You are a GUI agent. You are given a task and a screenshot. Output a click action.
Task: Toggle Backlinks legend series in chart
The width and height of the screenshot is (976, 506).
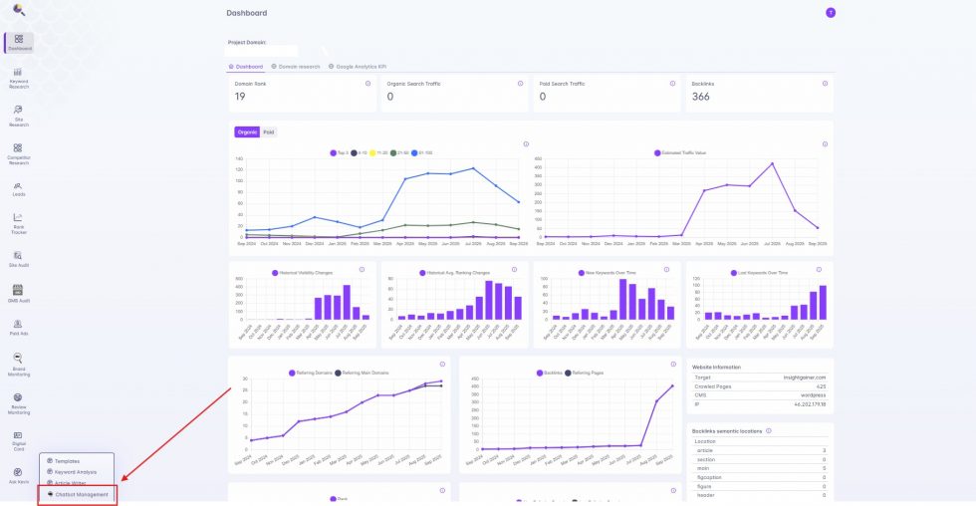549,373
